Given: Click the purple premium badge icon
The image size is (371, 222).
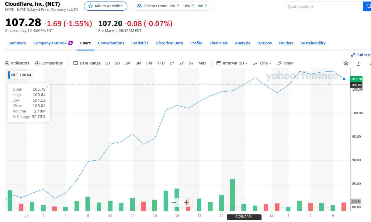Looking at the screenshot, I should [x=71, y=43].
